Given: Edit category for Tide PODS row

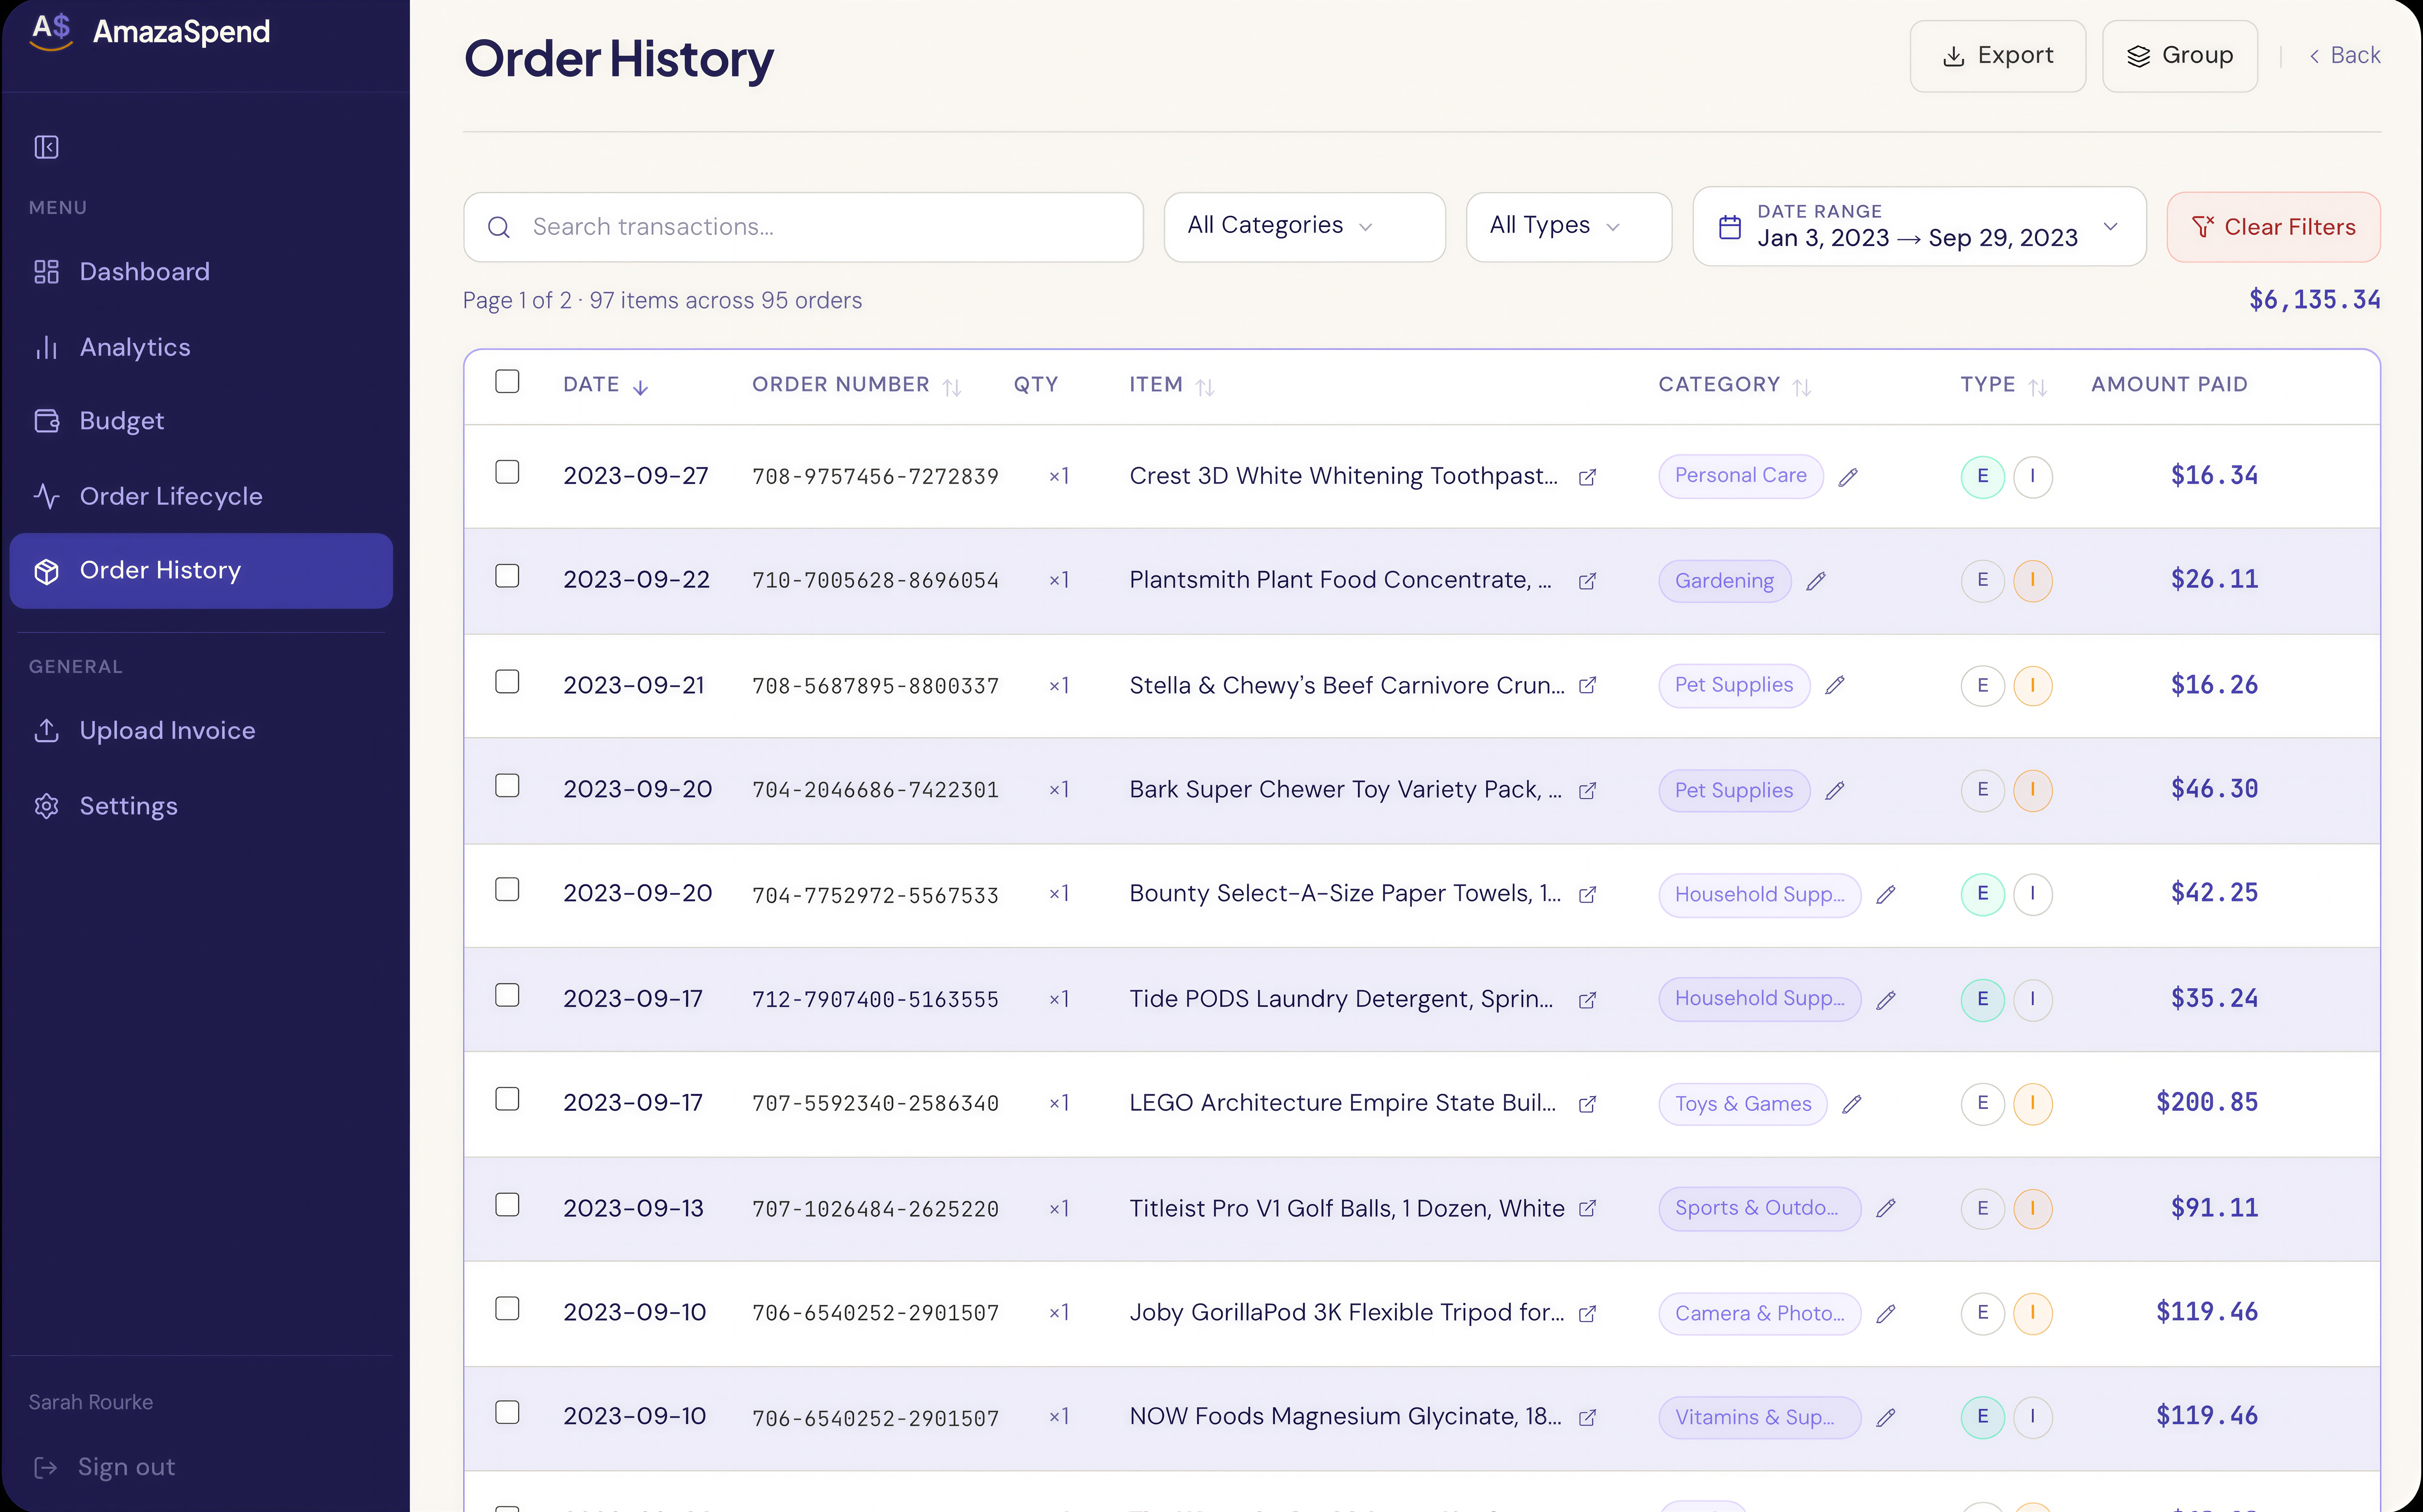Looking at the screenshot, I should coord(1886,1000).
